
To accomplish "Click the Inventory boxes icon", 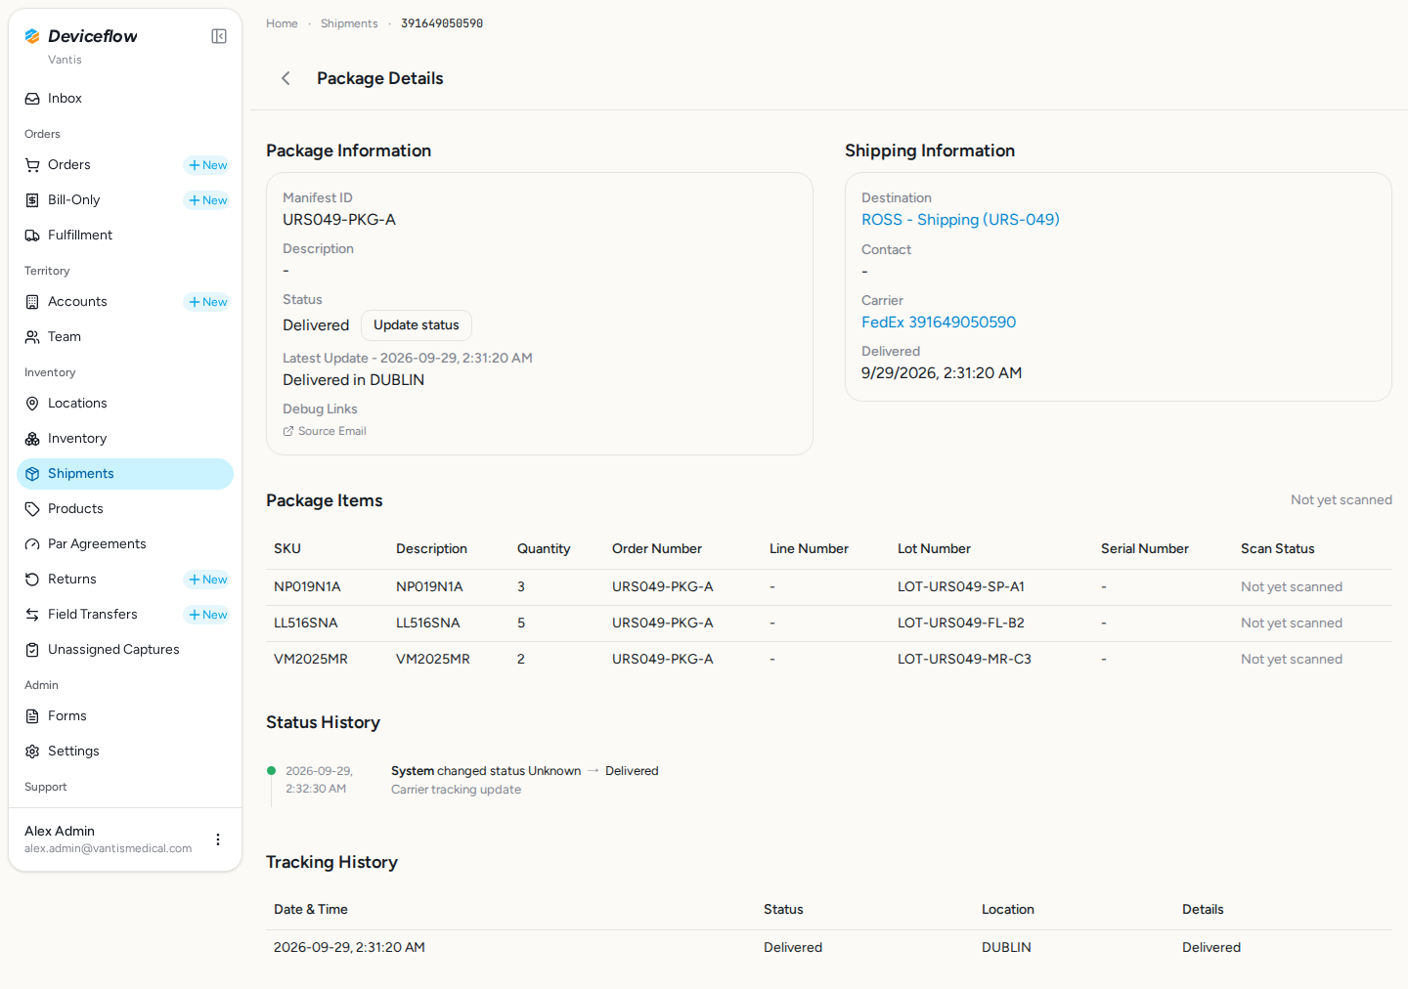I will 32,439.
